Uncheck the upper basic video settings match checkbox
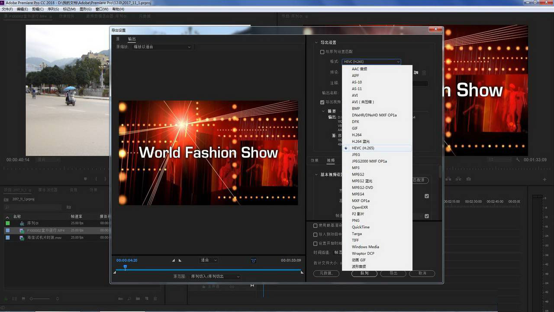Viewport: 554px width, 312px height. (427, 196)
